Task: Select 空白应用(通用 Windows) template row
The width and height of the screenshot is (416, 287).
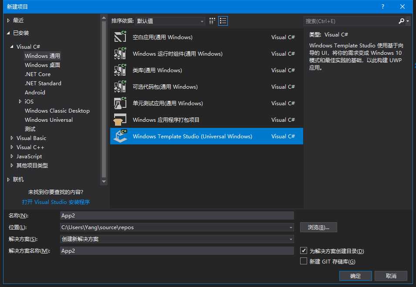Action: click(206, 37)
